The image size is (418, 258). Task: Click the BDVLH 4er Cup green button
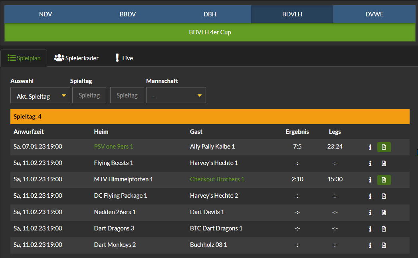[x=210, y=32]
